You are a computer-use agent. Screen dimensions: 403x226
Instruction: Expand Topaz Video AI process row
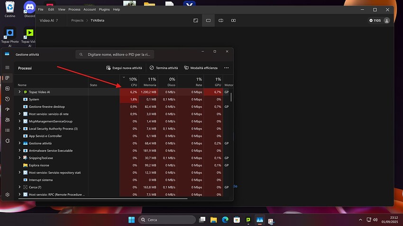[19, 92]
